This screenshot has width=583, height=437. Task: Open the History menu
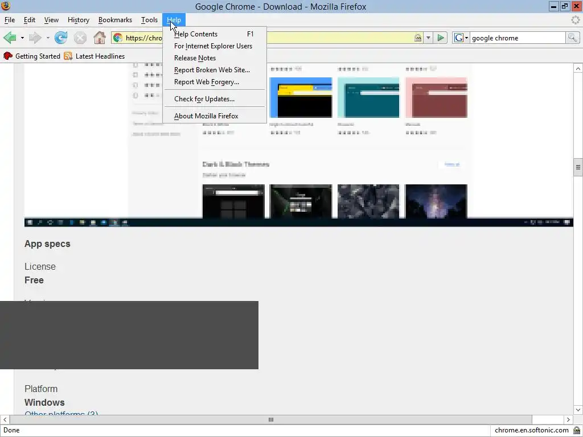point(79,20)
